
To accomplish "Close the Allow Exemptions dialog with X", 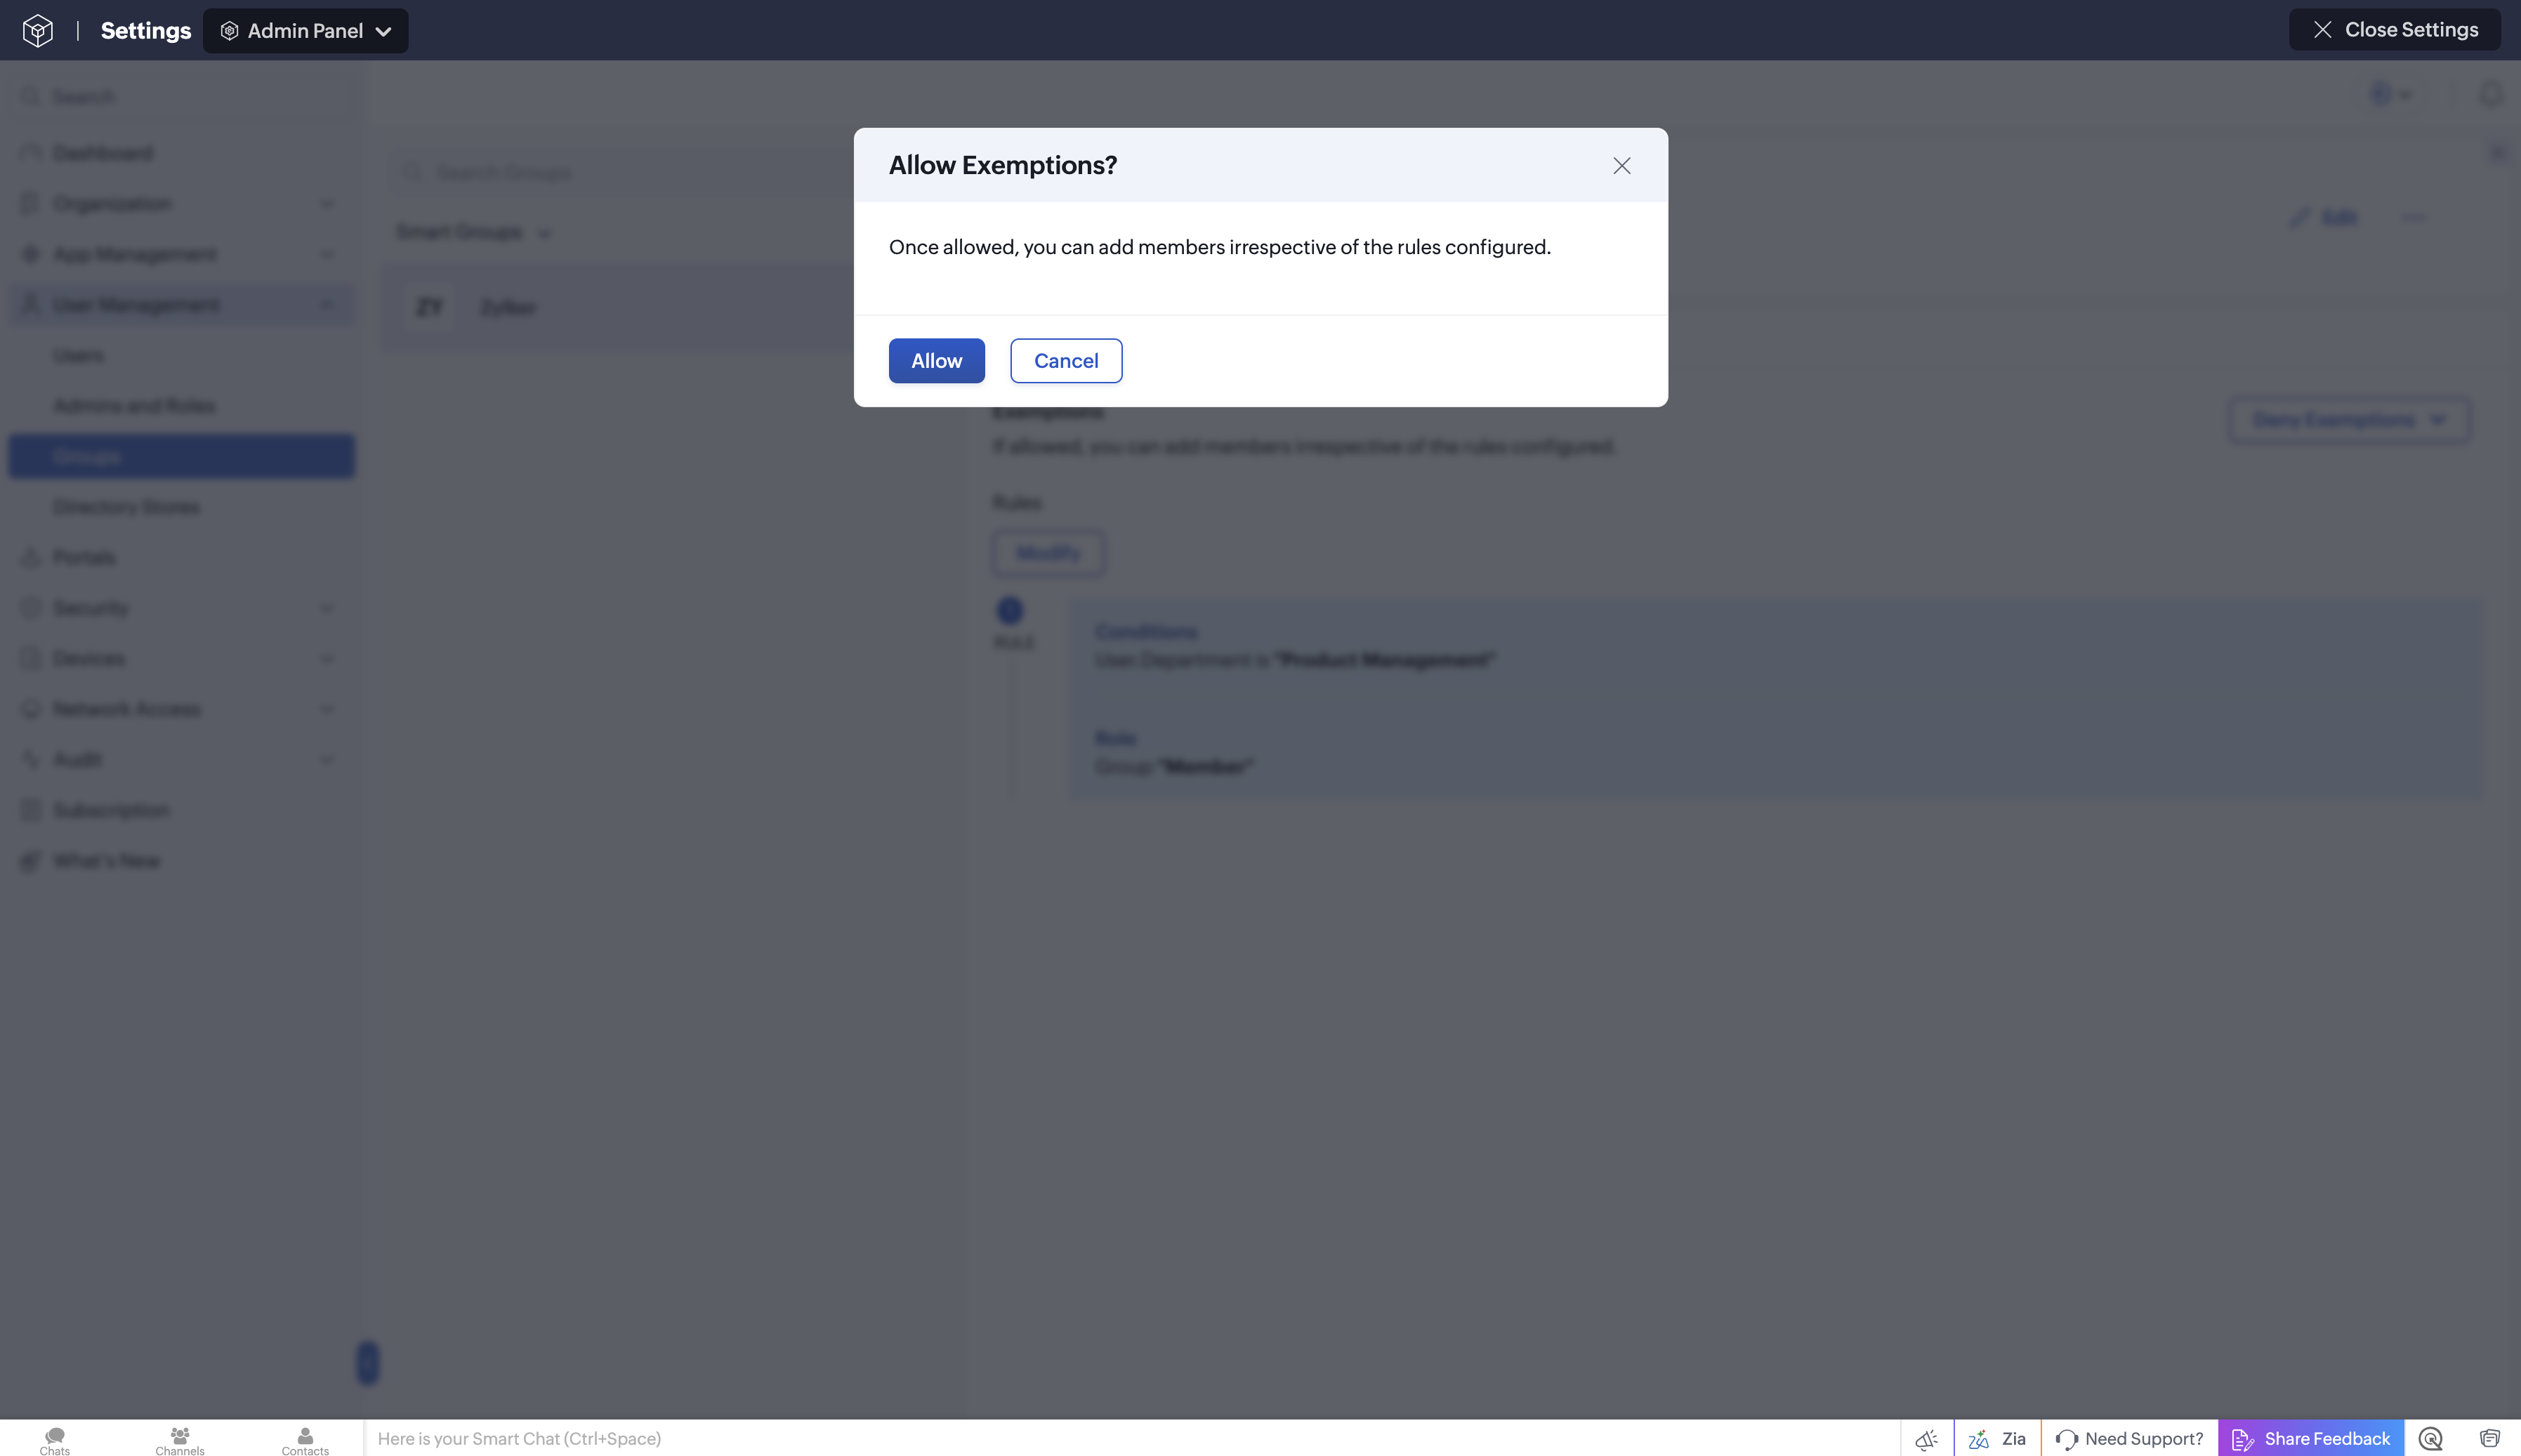I will pyautogui.click(x=1621, y=166).
